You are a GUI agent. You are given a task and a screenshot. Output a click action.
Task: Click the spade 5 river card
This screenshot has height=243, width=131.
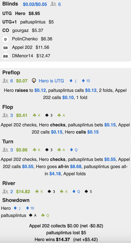coord(88,192)
